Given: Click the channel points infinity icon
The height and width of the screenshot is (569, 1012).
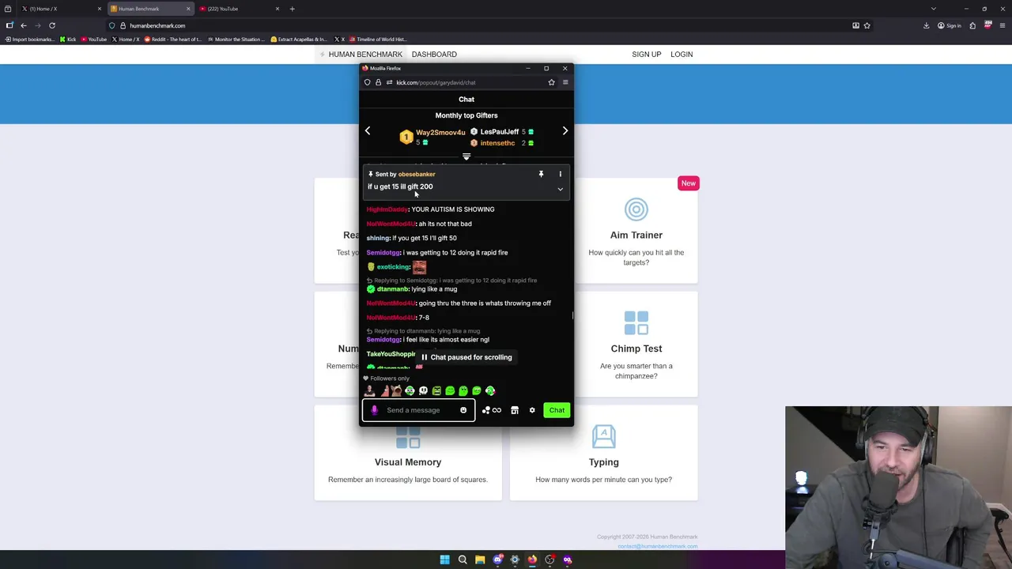Looking at the screenshot, I should (497, 410).
